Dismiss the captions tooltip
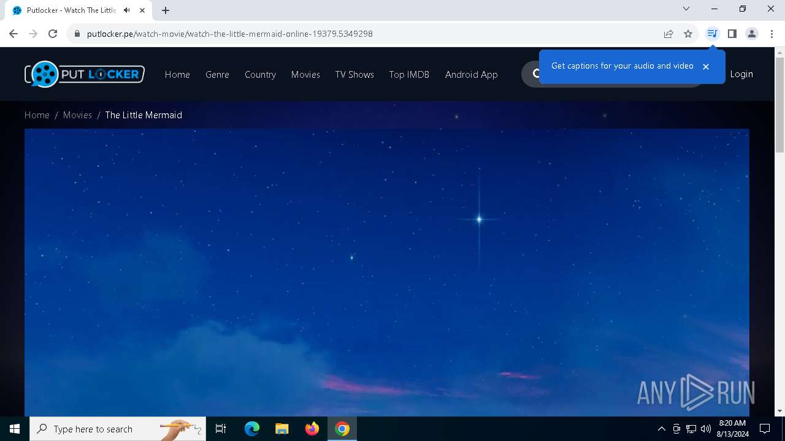Viewport: 785px width, 441px height. coord(706,66)
